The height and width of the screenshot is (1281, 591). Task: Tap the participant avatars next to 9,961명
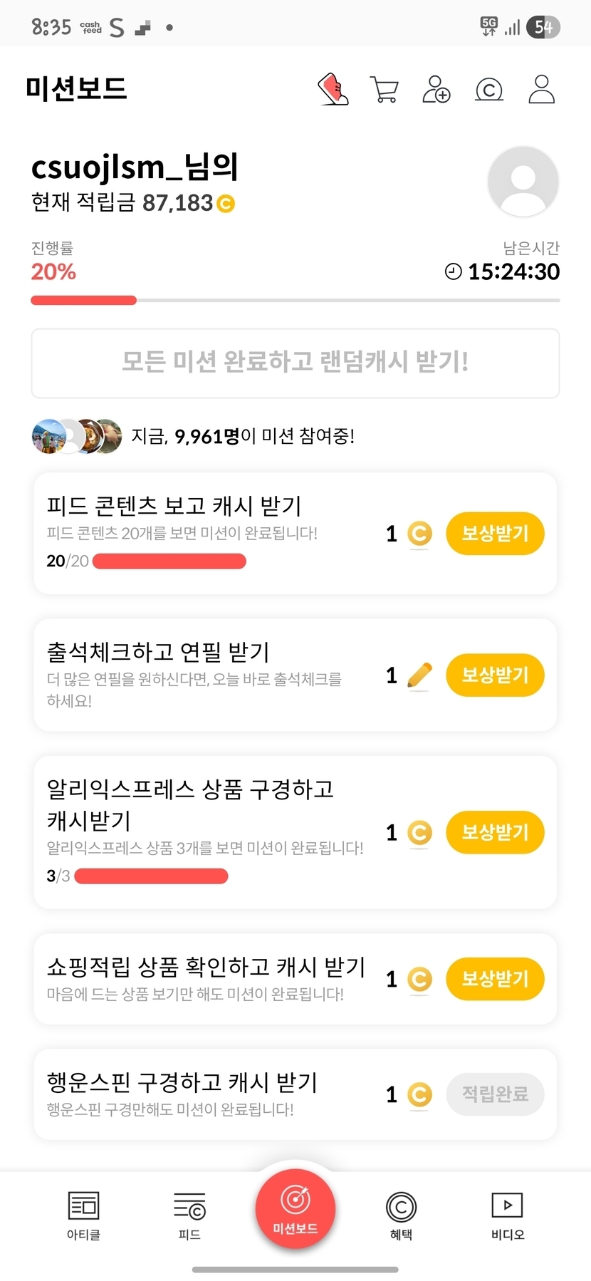77,436
